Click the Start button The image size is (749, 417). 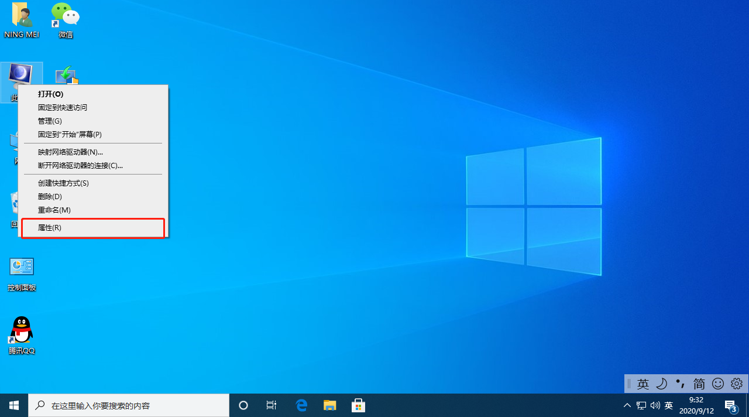14,405
